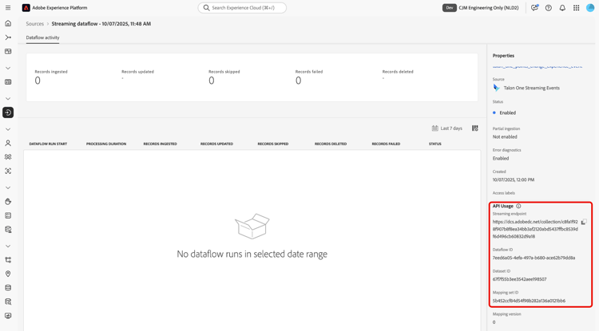Viewport: 599px width, 331px height.
Task: Open the Monitoring screen icon at sidebar bottom
Action: coord(8,316)
